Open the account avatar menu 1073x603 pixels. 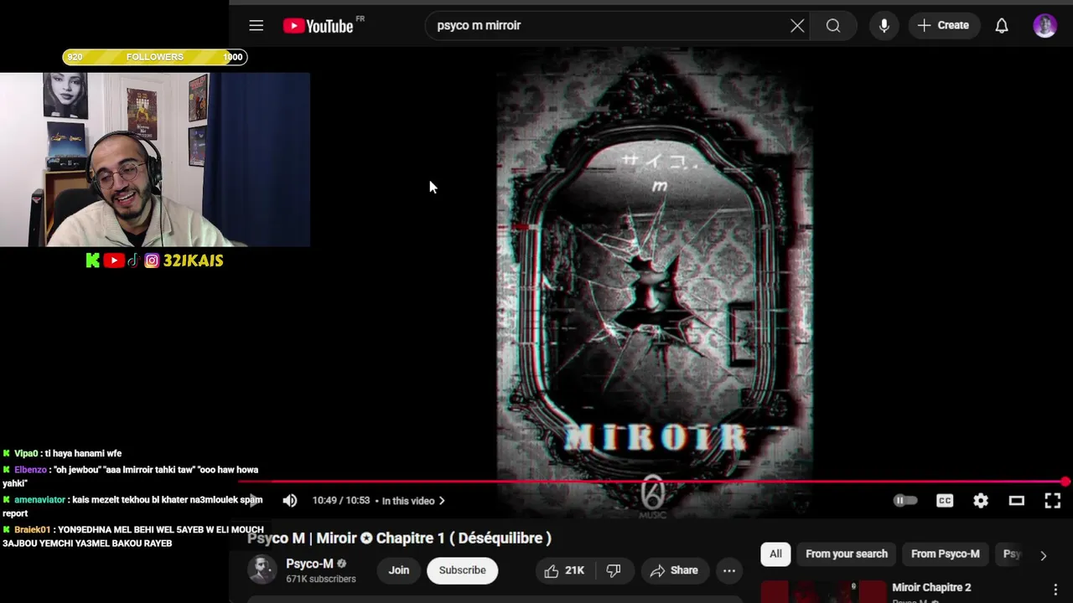[1044, 26]
